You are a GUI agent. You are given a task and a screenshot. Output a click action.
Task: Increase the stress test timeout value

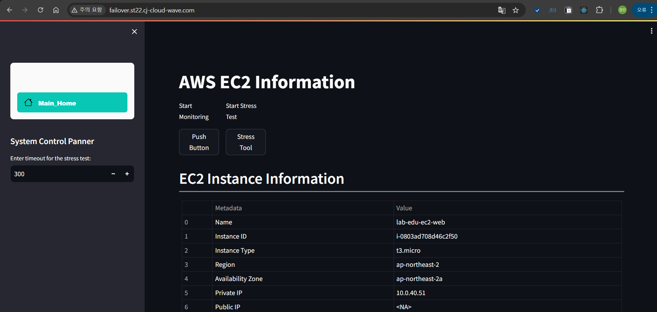point(127,174)
